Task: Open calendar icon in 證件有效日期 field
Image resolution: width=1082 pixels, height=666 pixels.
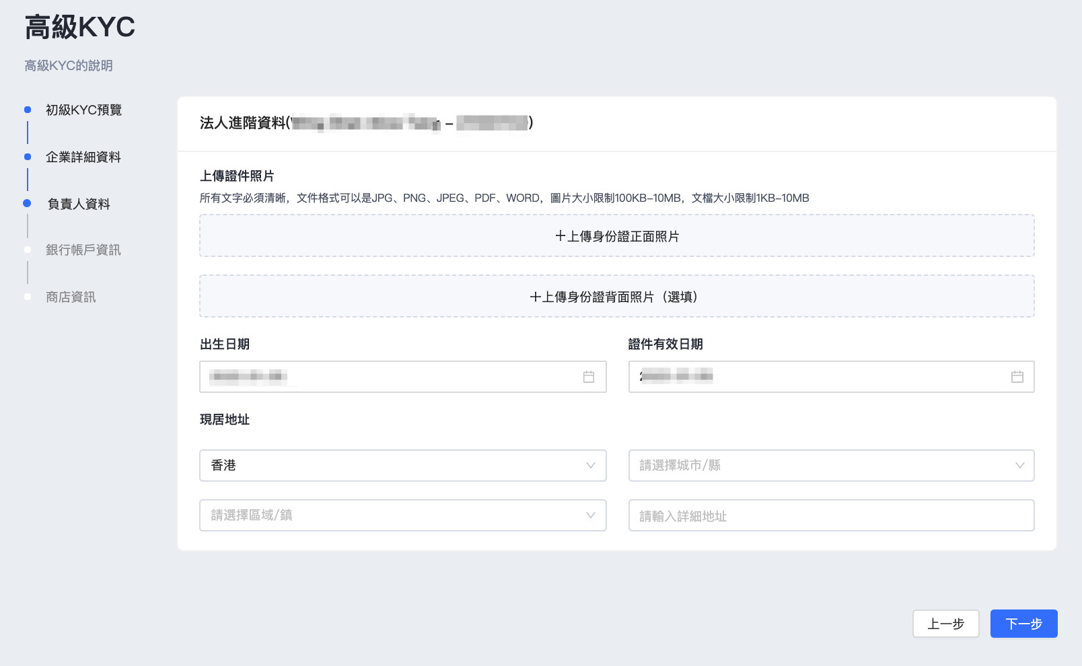Action: (x=1017, y=377)
